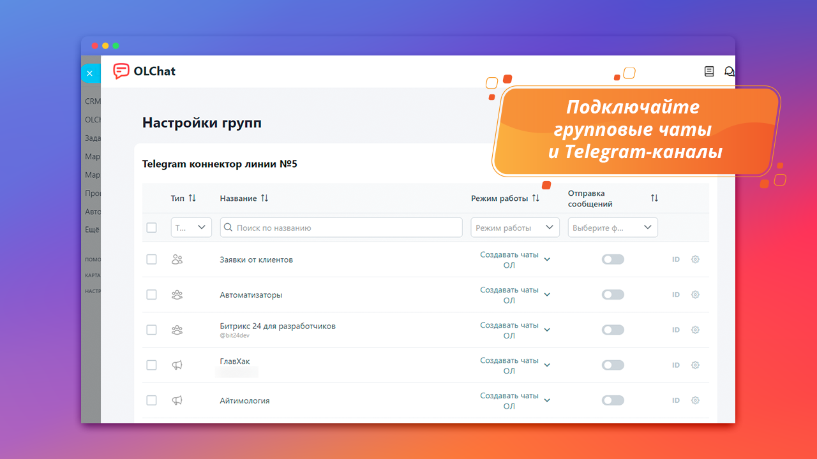
Task: Click the OLChat logo icon
Action: (121, 71)
